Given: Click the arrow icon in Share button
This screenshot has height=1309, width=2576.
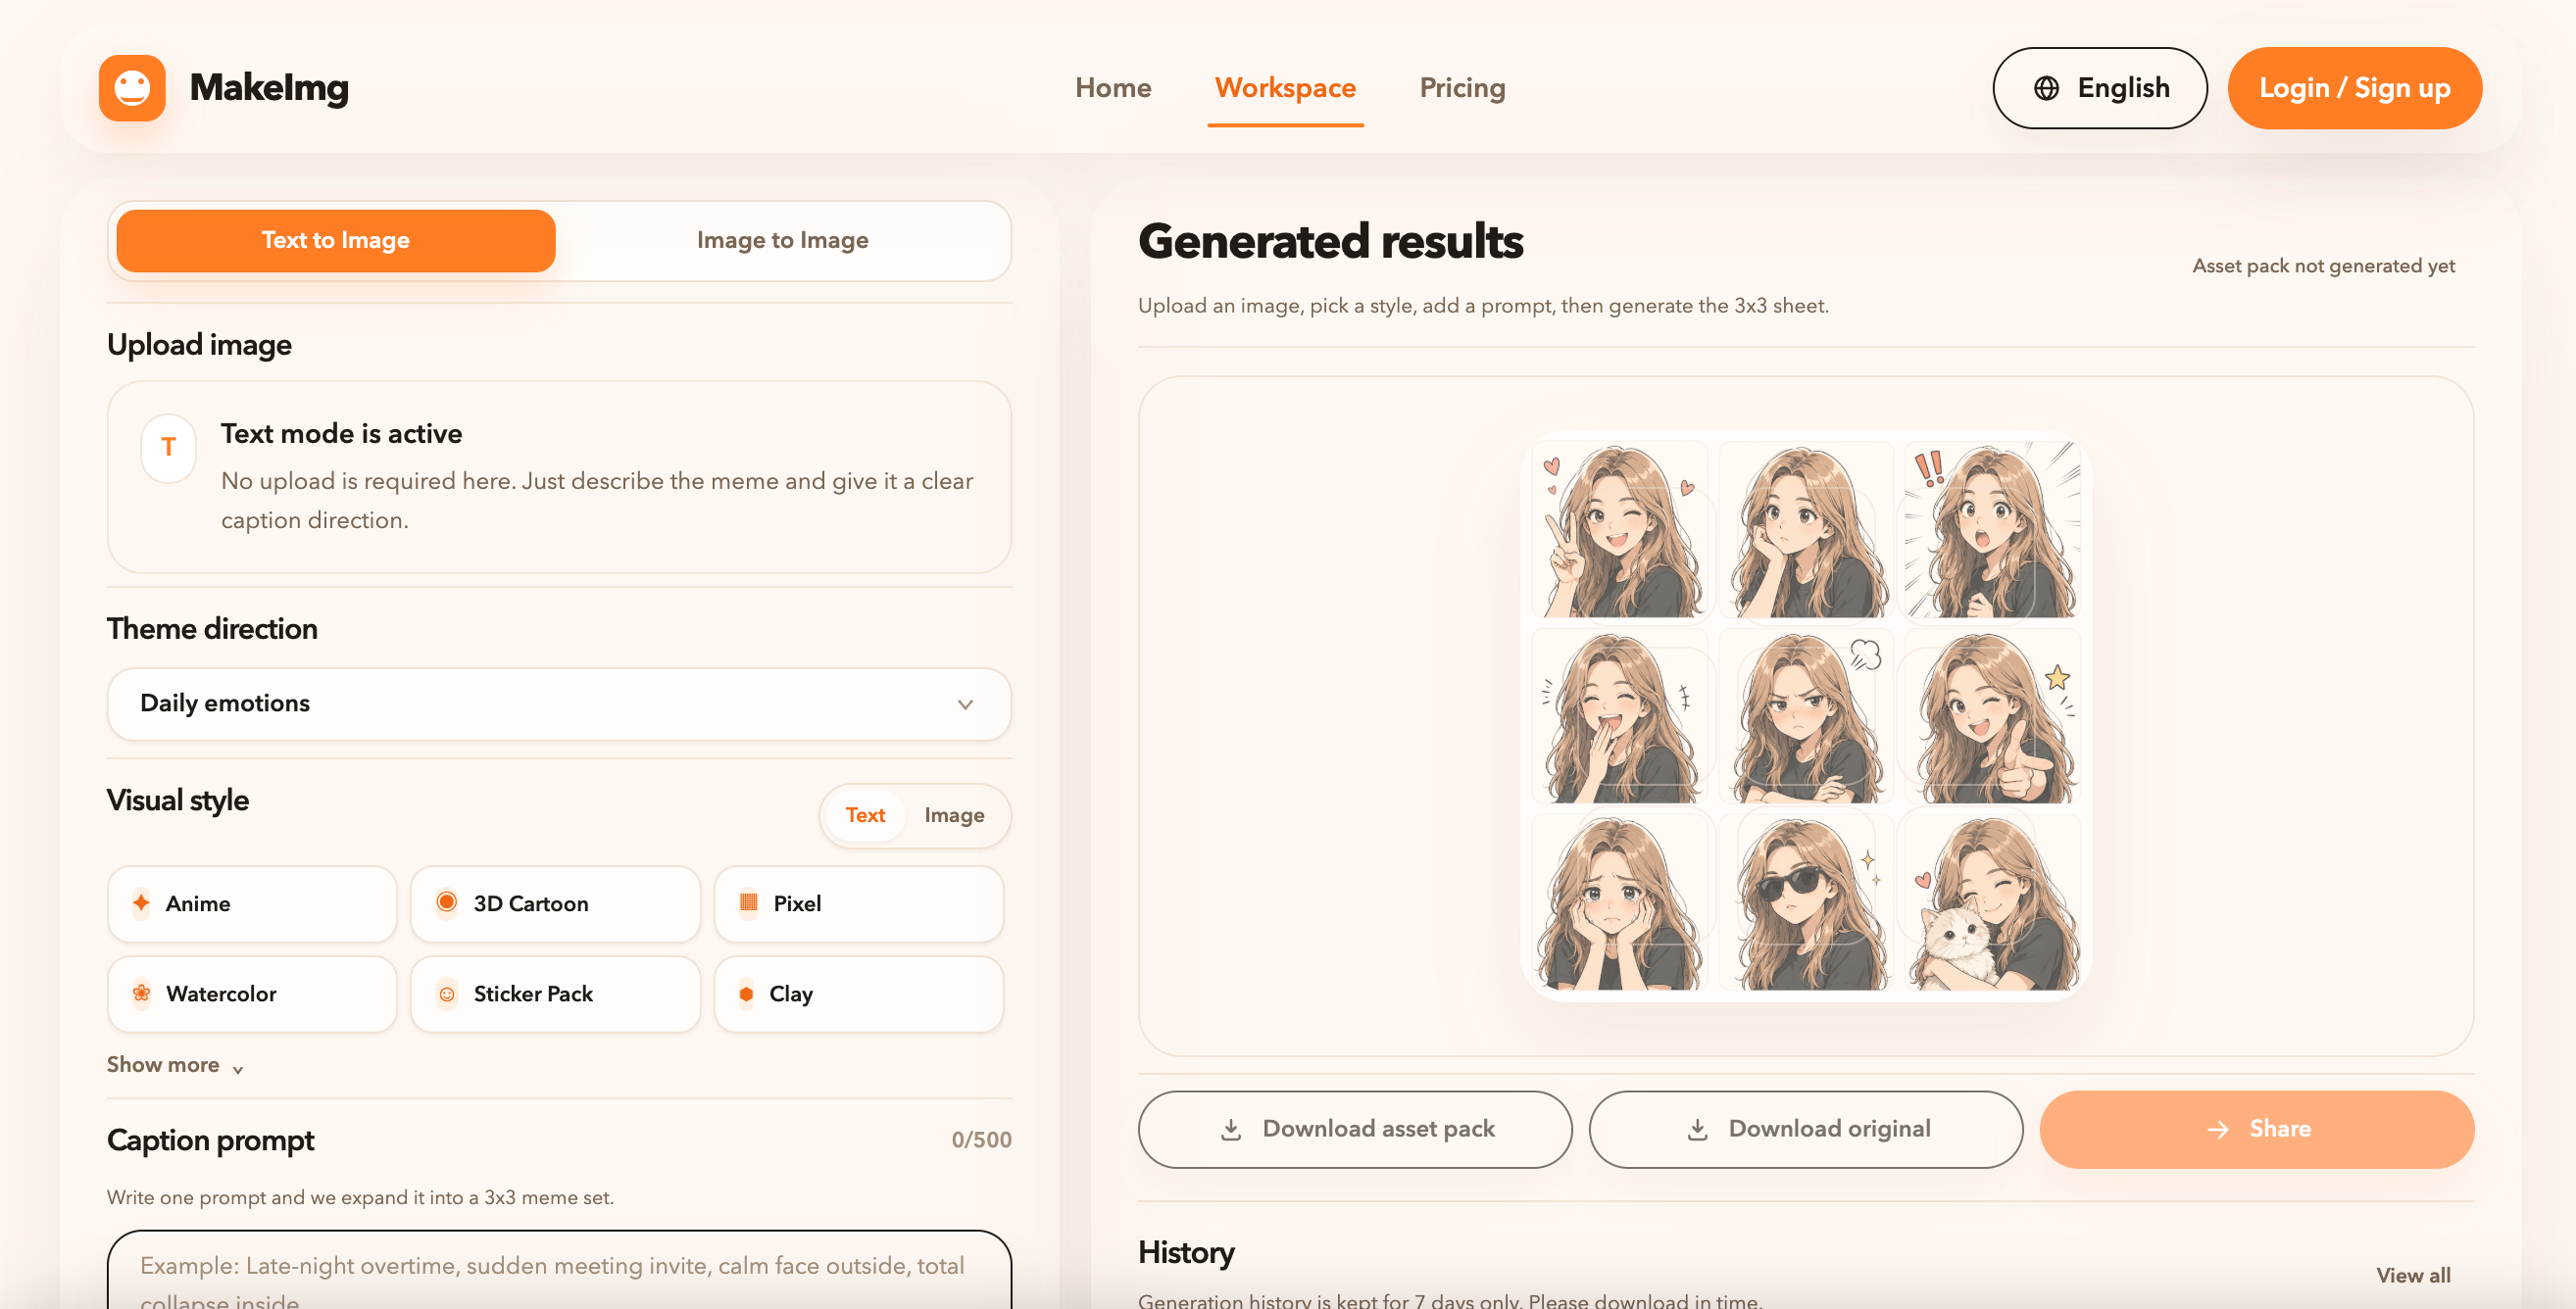Looking at the screenshot, I should point(2218,1129).
